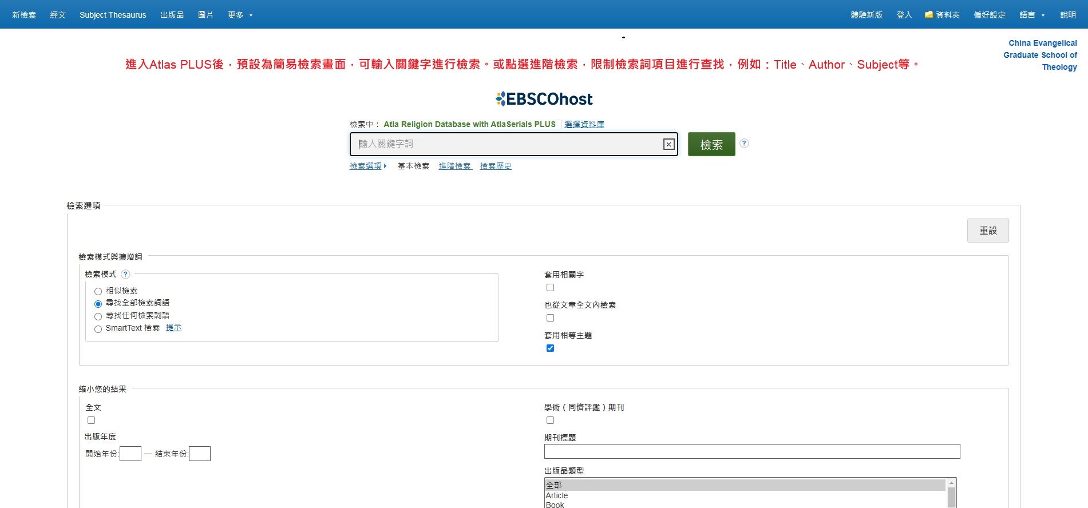Click the 重設 reset button

(x=988, y=231)
